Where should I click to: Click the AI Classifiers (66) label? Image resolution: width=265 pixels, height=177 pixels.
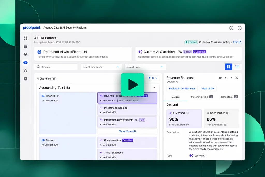47,79
